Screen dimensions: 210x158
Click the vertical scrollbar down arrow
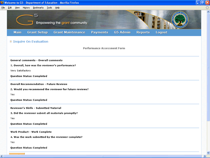208,153
